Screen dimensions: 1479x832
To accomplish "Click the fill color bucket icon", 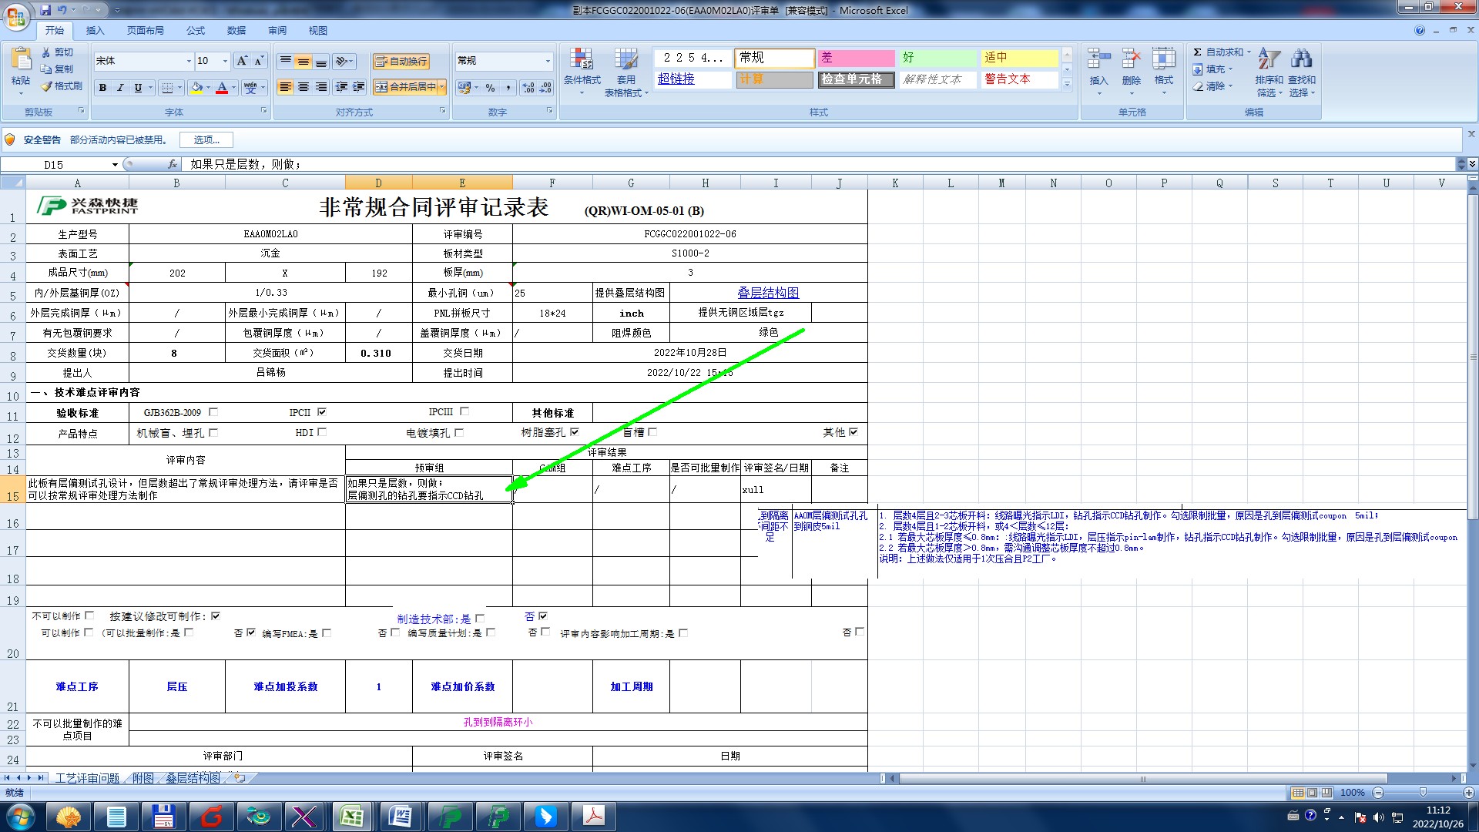I will click(196, 88).
